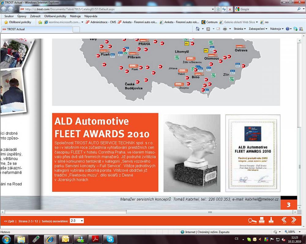Go to next catalog pages with double-right arrow
This screenshot has width=306, height=244.
pos(294,220)
